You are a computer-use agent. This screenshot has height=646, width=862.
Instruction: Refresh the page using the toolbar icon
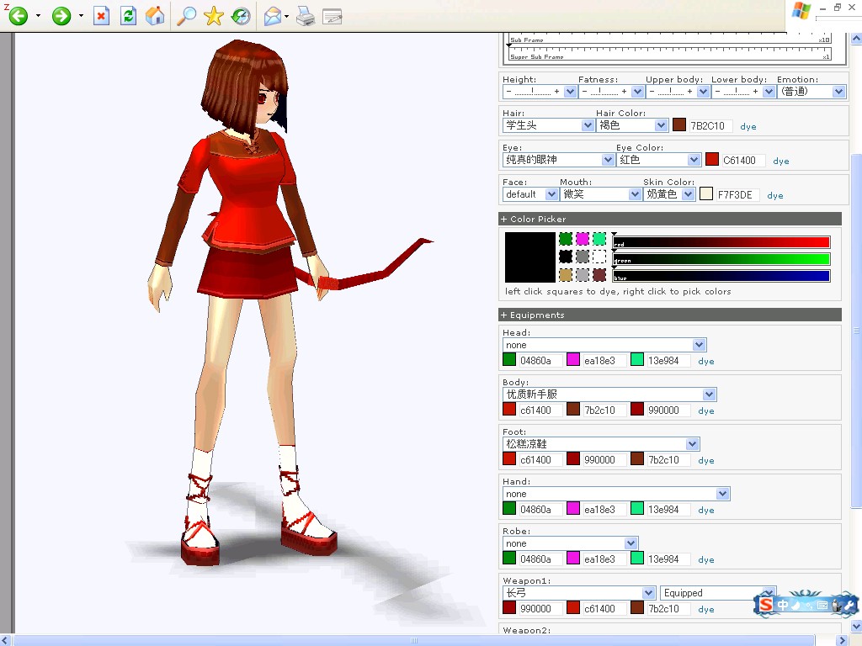[129, 16]
